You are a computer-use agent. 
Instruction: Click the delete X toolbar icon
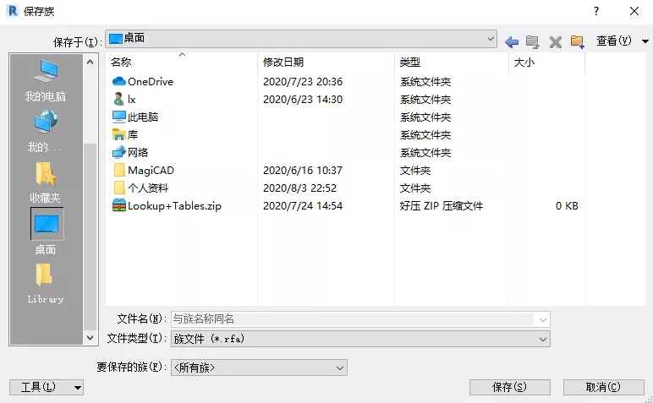tap(555, 41)
